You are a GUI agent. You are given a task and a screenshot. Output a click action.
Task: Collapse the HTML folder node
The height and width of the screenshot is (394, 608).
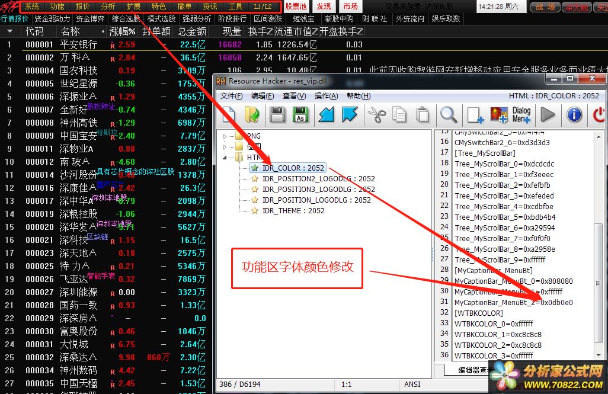click(x=225, y=158)
